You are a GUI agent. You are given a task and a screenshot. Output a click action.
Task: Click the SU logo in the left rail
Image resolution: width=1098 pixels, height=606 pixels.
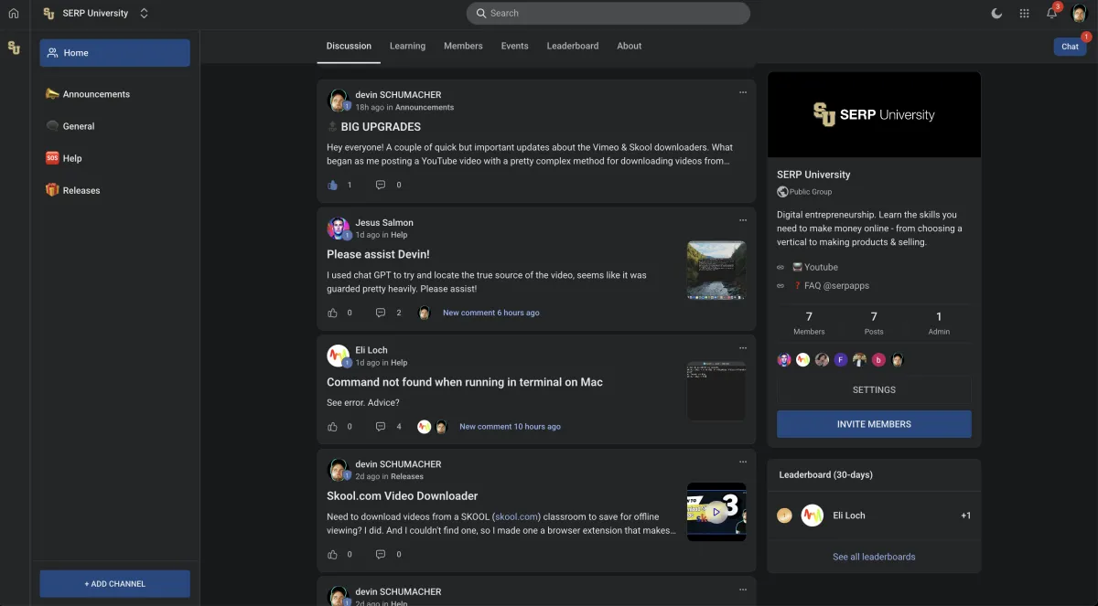coord(14,48)
